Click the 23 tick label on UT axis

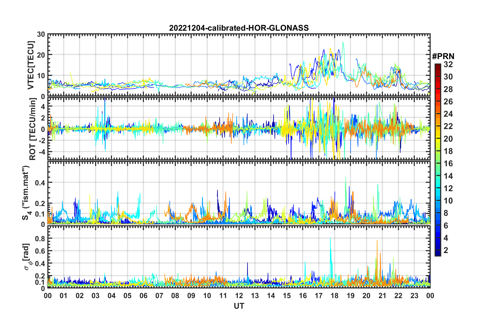[414, 296]
